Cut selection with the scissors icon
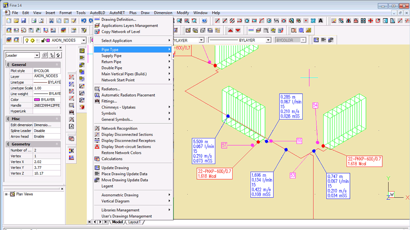Screen dimensions: 410x230 pyautogui.click(x=51, y=21)
